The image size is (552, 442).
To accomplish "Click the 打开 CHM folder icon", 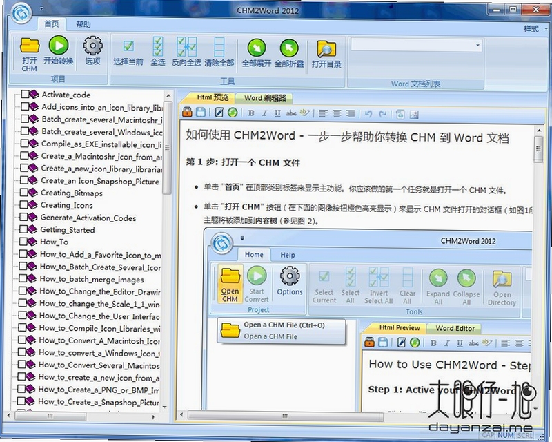I will click(30, 46).
